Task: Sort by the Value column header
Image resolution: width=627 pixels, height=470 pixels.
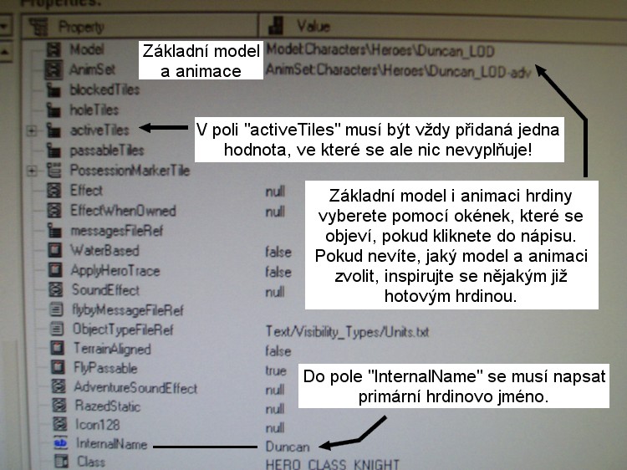Action: point(443,26)
